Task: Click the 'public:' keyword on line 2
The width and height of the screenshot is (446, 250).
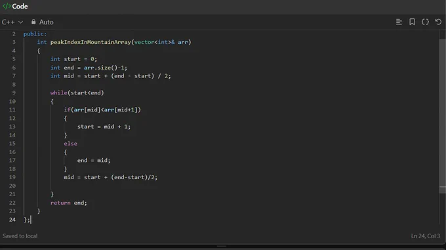Action: coord(35,34)
